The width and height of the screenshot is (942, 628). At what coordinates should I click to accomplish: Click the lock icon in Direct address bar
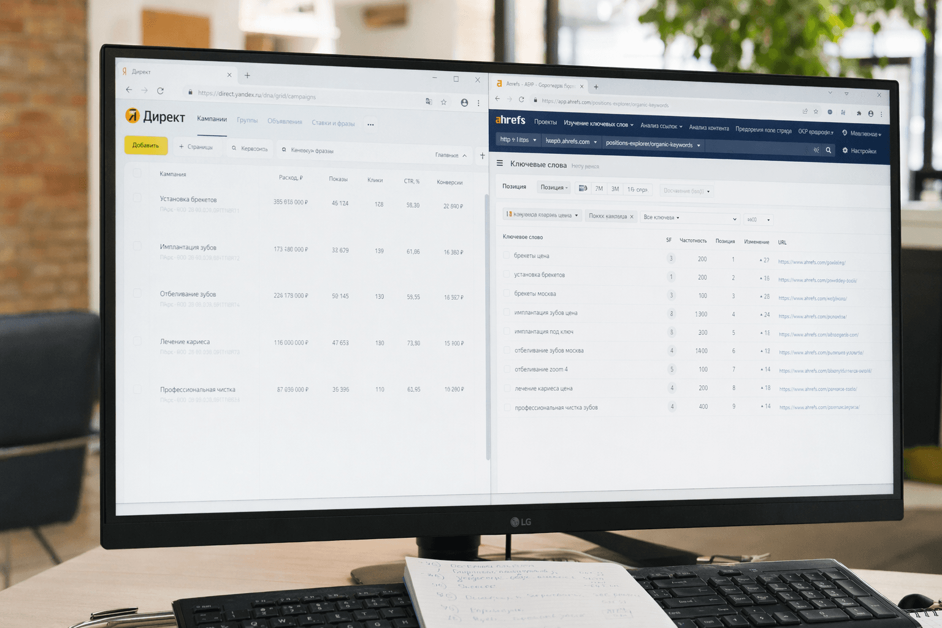tap(190, 92)
